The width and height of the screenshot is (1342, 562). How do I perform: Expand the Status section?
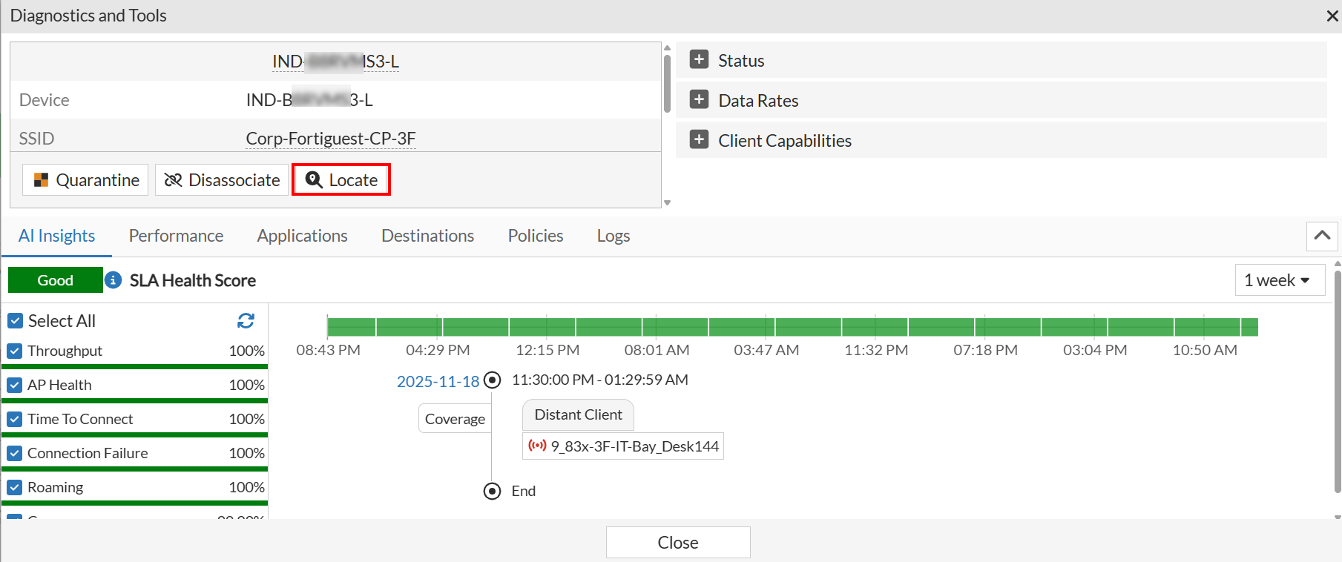pos(699,60)
